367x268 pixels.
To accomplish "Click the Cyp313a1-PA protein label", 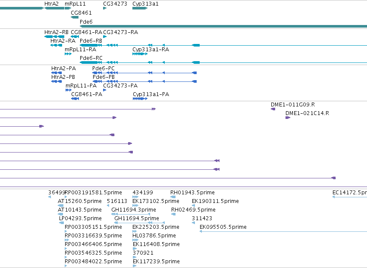I will pos(151,94).
